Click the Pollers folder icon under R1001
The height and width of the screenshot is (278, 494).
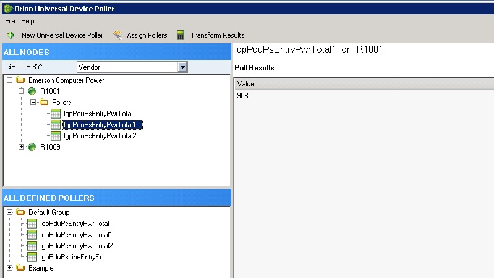click(x=44, y=103)
